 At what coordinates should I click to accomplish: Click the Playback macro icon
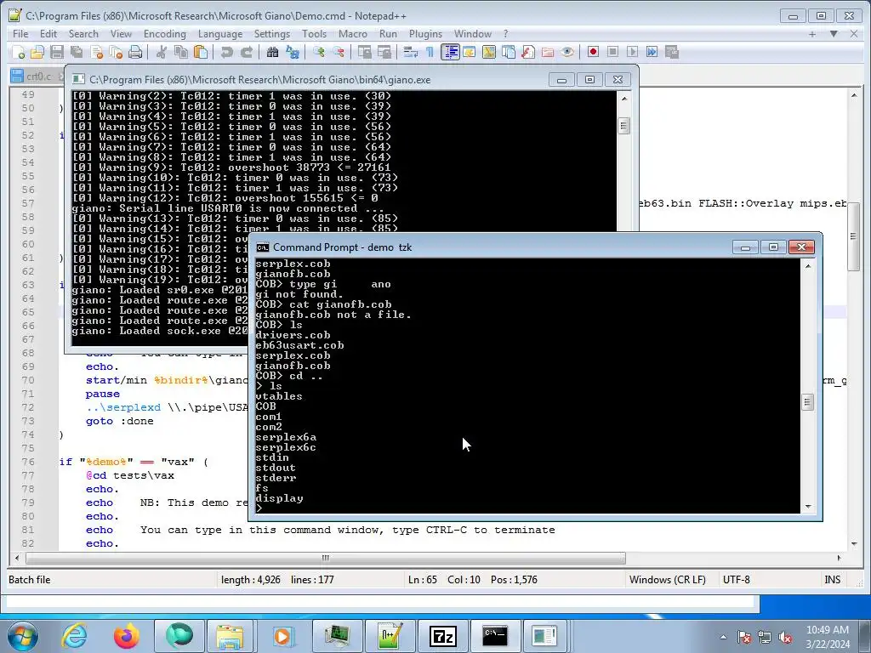[x=632, y=52]
